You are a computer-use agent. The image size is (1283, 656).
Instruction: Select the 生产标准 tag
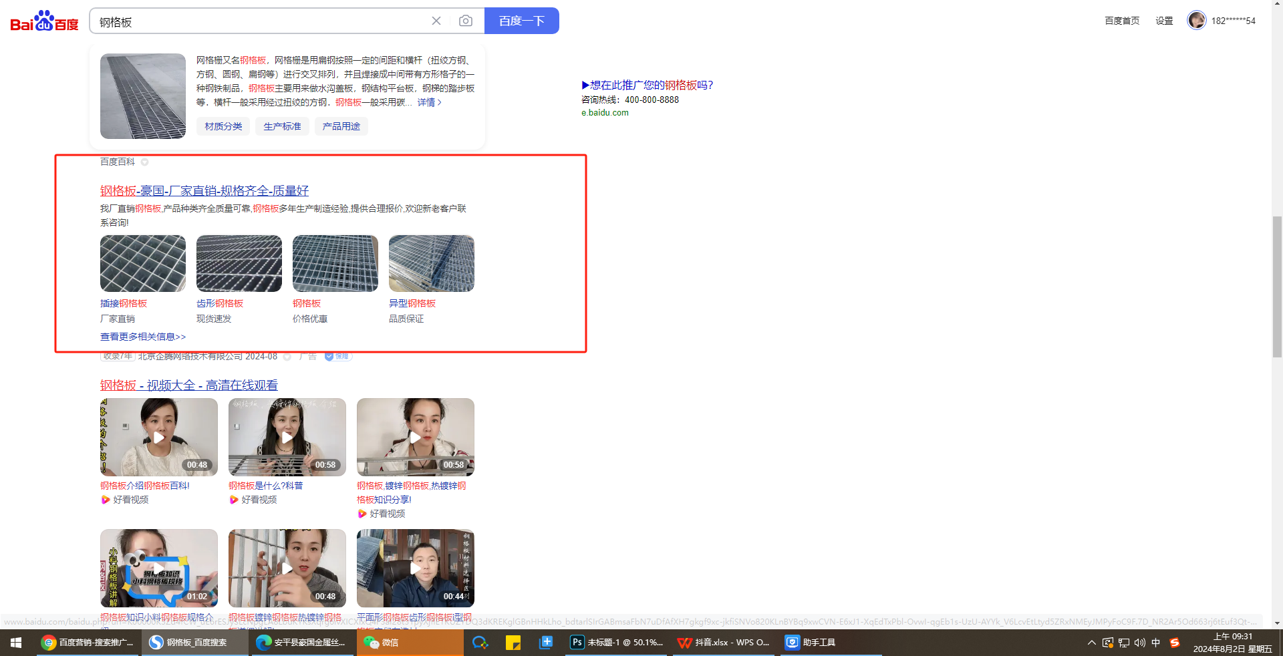point(282,126)
